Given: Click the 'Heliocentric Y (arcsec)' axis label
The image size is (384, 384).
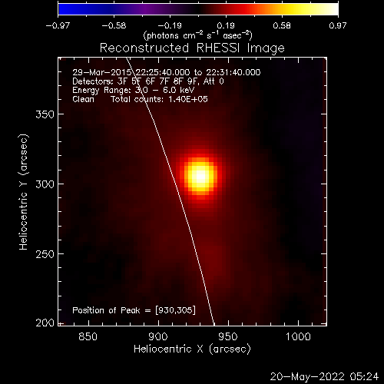Looking at the screenshot, I should click(x=23, y=192).
